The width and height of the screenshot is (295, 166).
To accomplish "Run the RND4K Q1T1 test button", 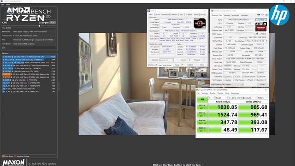I will (x=202, y=130).
